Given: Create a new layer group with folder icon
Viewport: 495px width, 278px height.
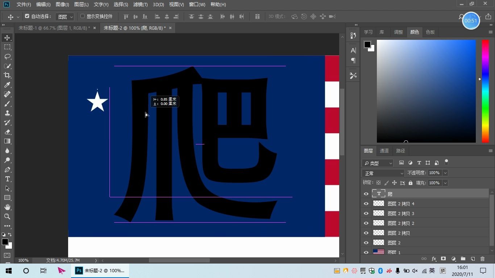Looking at the screenshot, I should point(463,259).
